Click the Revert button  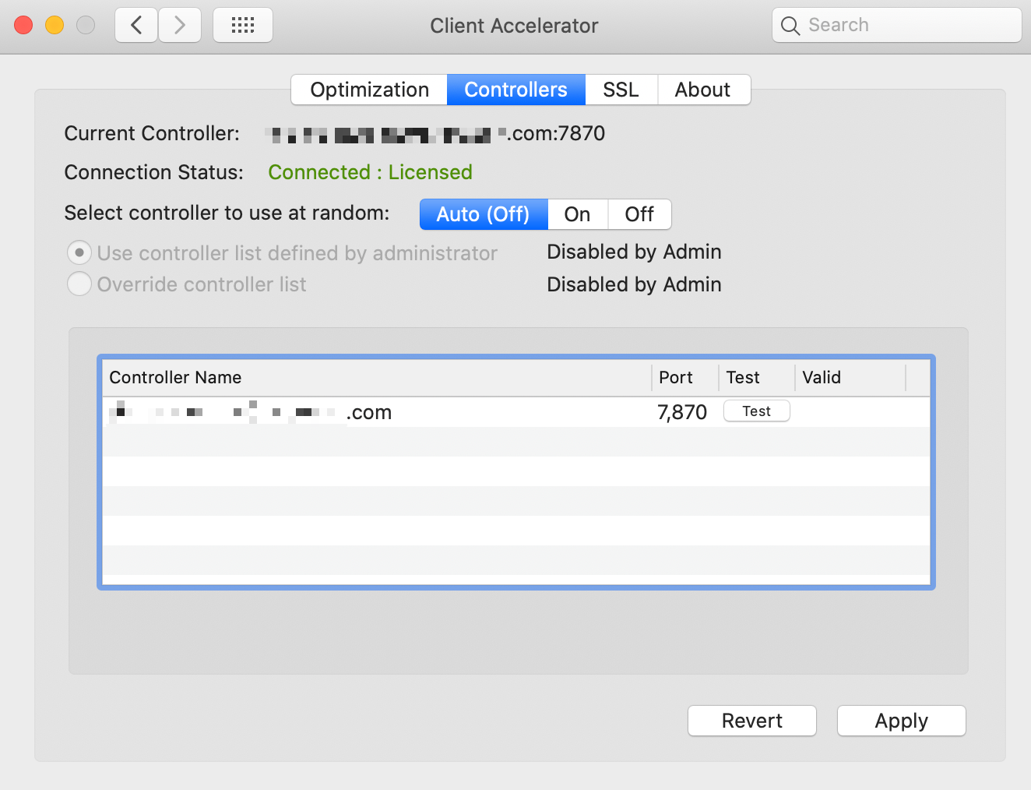752,721
